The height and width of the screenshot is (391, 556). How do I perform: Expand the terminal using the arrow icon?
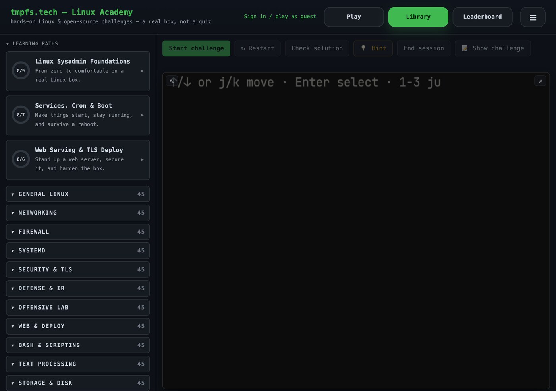(540, 81)
